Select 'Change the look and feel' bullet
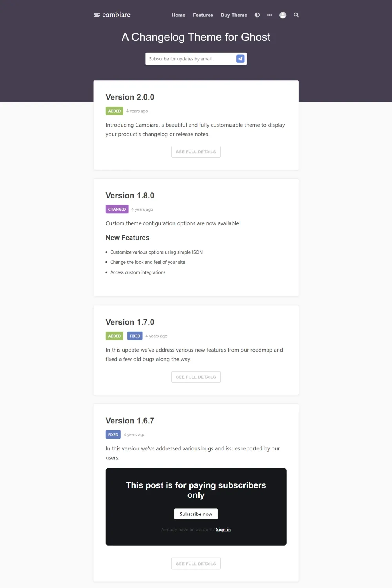392x588 pixels. click(x=148, y=262)
